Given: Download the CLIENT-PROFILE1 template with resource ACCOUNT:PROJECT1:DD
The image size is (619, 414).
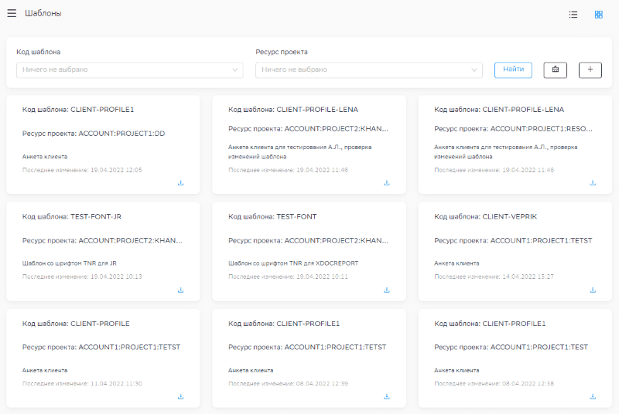Looking at the screenshot, I should click(180, 183).
